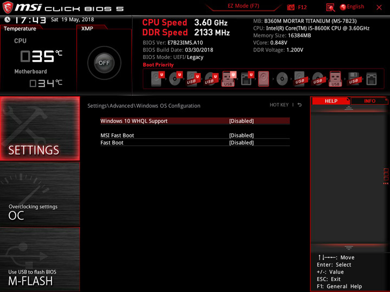Close the BIOS with the red X
Screen dimensions: 390x292
[x=379, y=8]
